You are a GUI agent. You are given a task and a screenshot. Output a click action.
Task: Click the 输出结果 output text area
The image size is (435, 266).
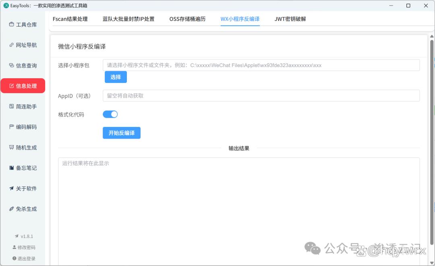point(238,212)
